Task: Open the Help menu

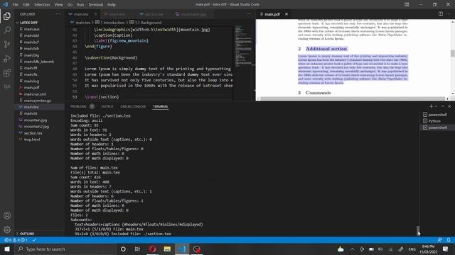Action: click(x=112, y=4)
